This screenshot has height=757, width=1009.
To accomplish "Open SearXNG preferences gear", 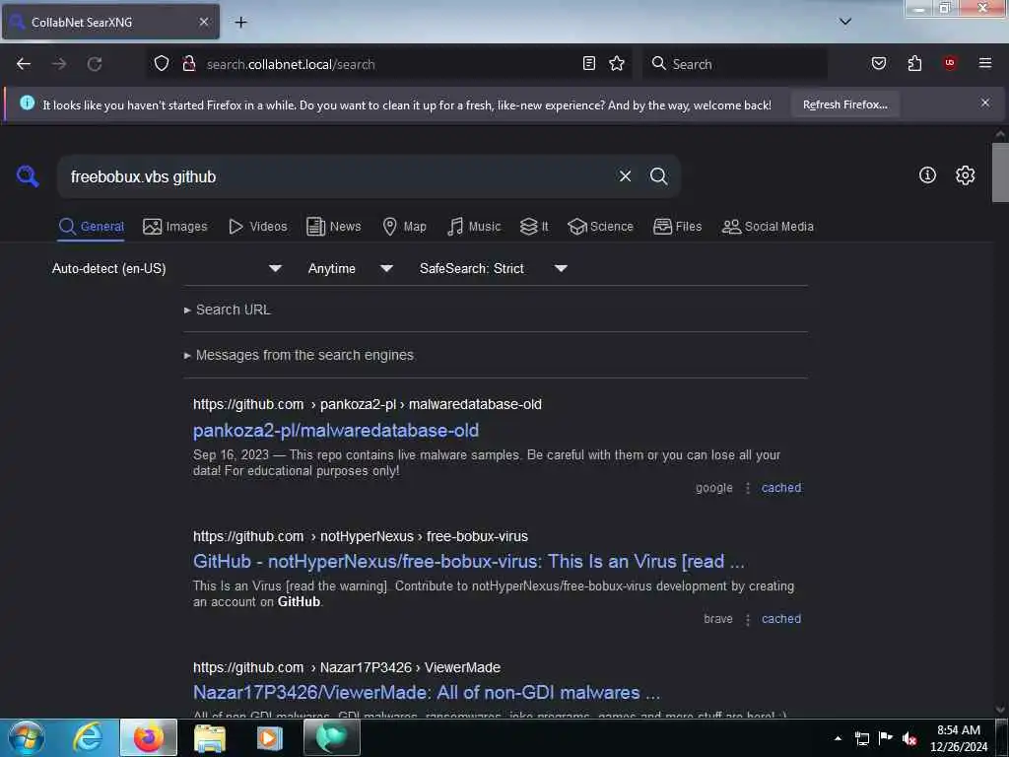I will [x=965, y=175].
